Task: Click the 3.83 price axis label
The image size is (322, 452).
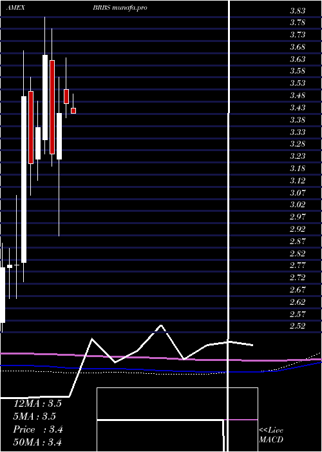Action: point(298,11)
